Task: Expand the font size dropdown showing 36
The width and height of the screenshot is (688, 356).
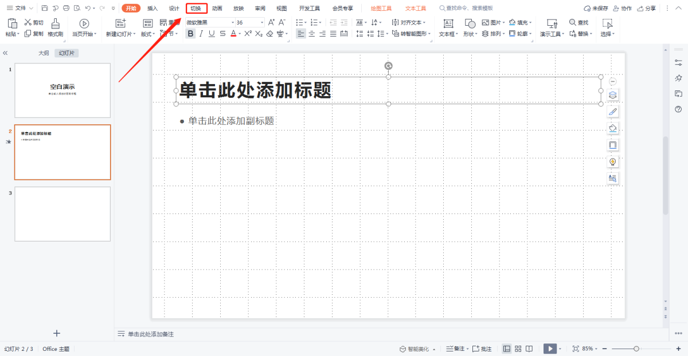Action: pyautogui.click(x=261, y=22)
